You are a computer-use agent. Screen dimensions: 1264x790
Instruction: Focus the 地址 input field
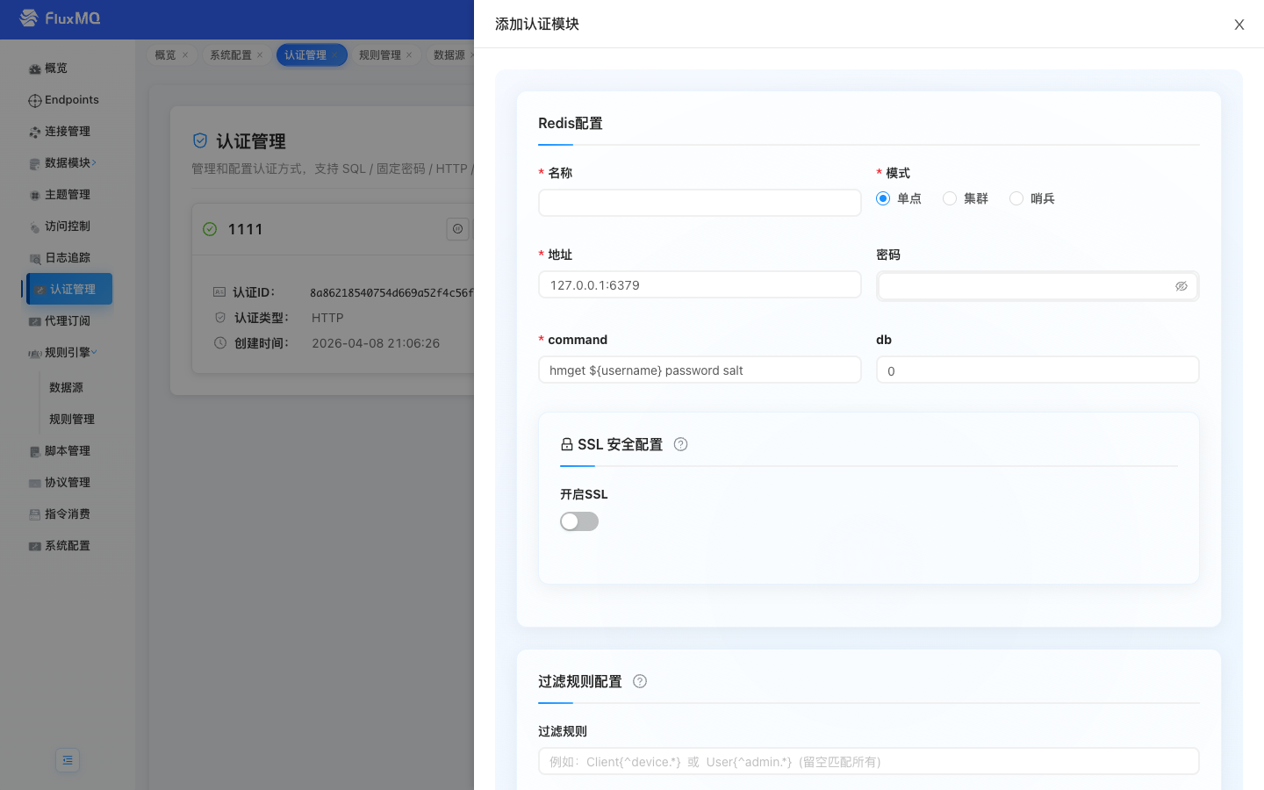[x=700, y=284]
